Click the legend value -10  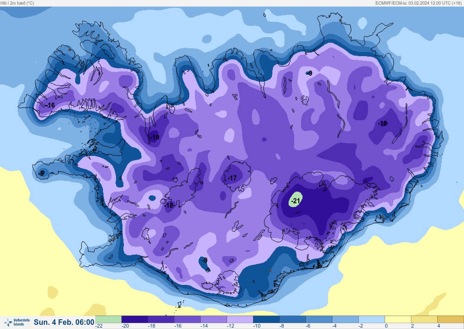click(257, 326)
